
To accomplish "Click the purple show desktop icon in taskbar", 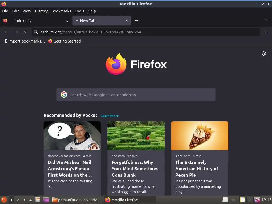I will point(46,200).
